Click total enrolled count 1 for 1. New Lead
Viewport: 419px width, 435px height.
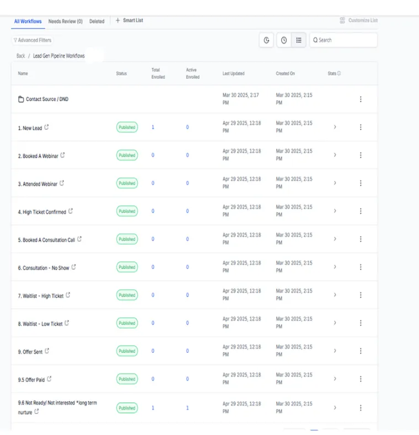coord(153,127)
